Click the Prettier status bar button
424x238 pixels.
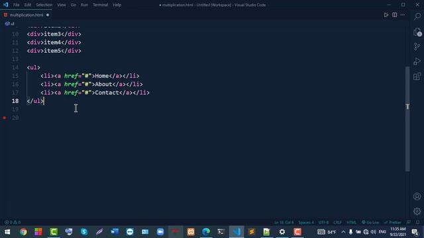click(x=393, y=222)
